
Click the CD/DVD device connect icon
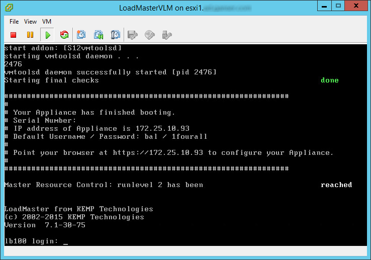click(x=150, y=35)
